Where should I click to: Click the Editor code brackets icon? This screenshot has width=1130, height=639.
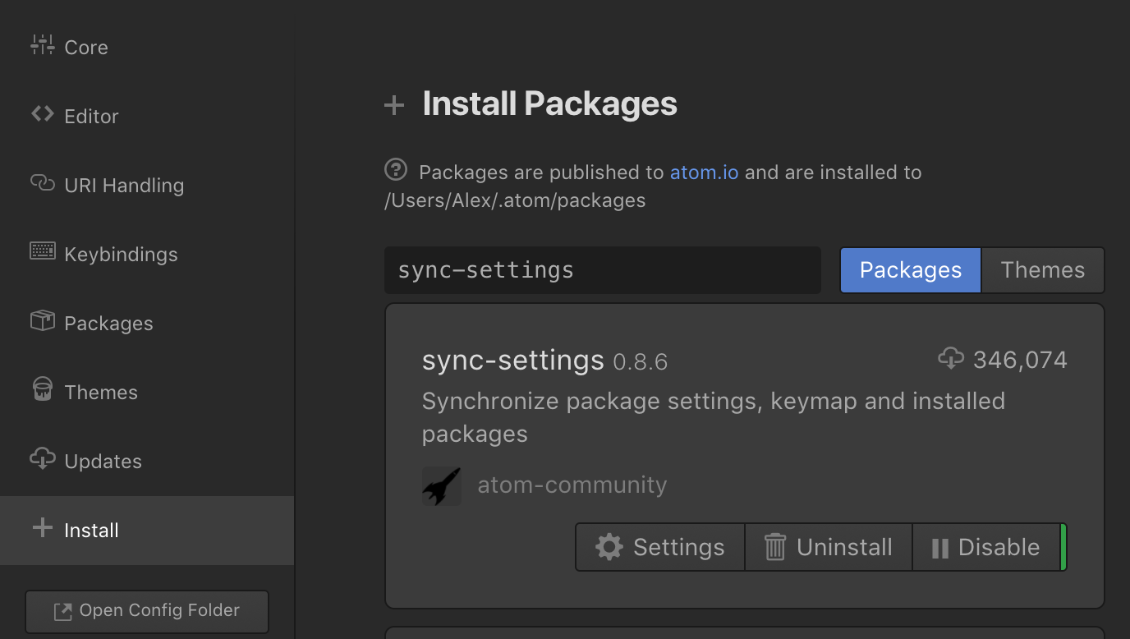(42, 114)
